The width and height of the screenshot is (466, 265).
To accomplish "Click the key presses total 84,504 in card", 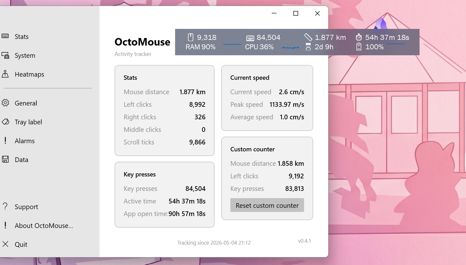I will (x=196, y=189).
